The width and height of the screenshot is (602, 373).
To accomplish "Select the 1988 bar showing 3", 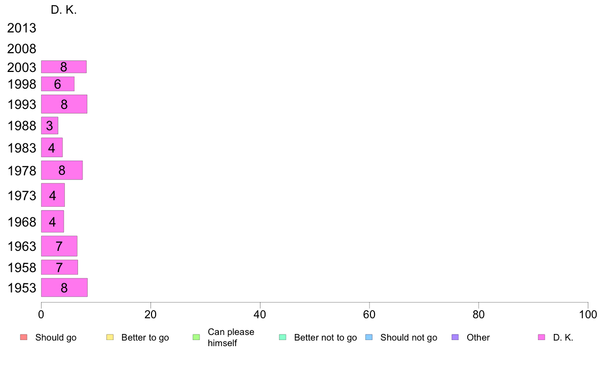I will 50,126.
